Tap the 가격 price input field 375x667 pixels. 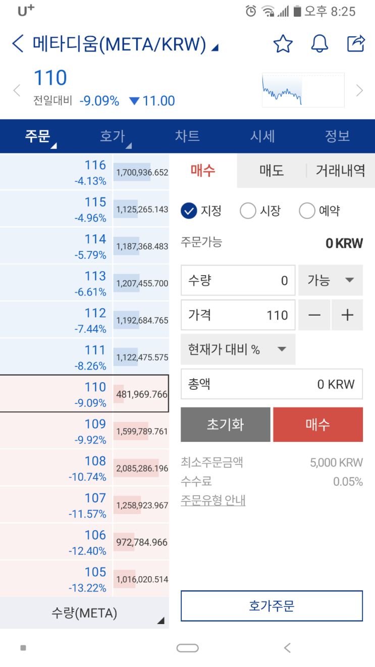[x=238, y=315]
